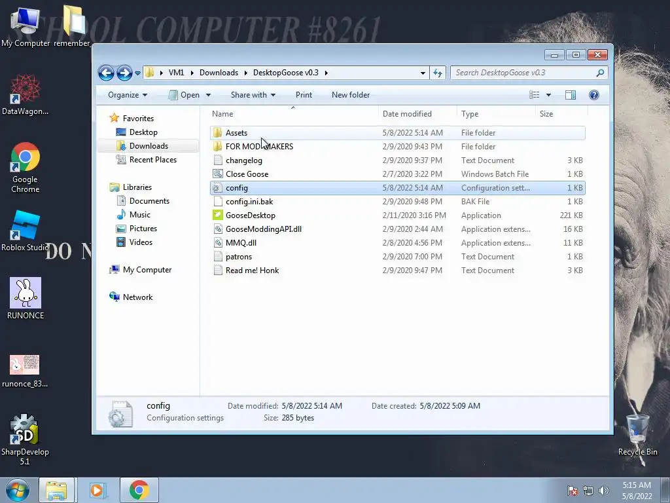
Task: Open the Share with menu
Action: point(253,95)
